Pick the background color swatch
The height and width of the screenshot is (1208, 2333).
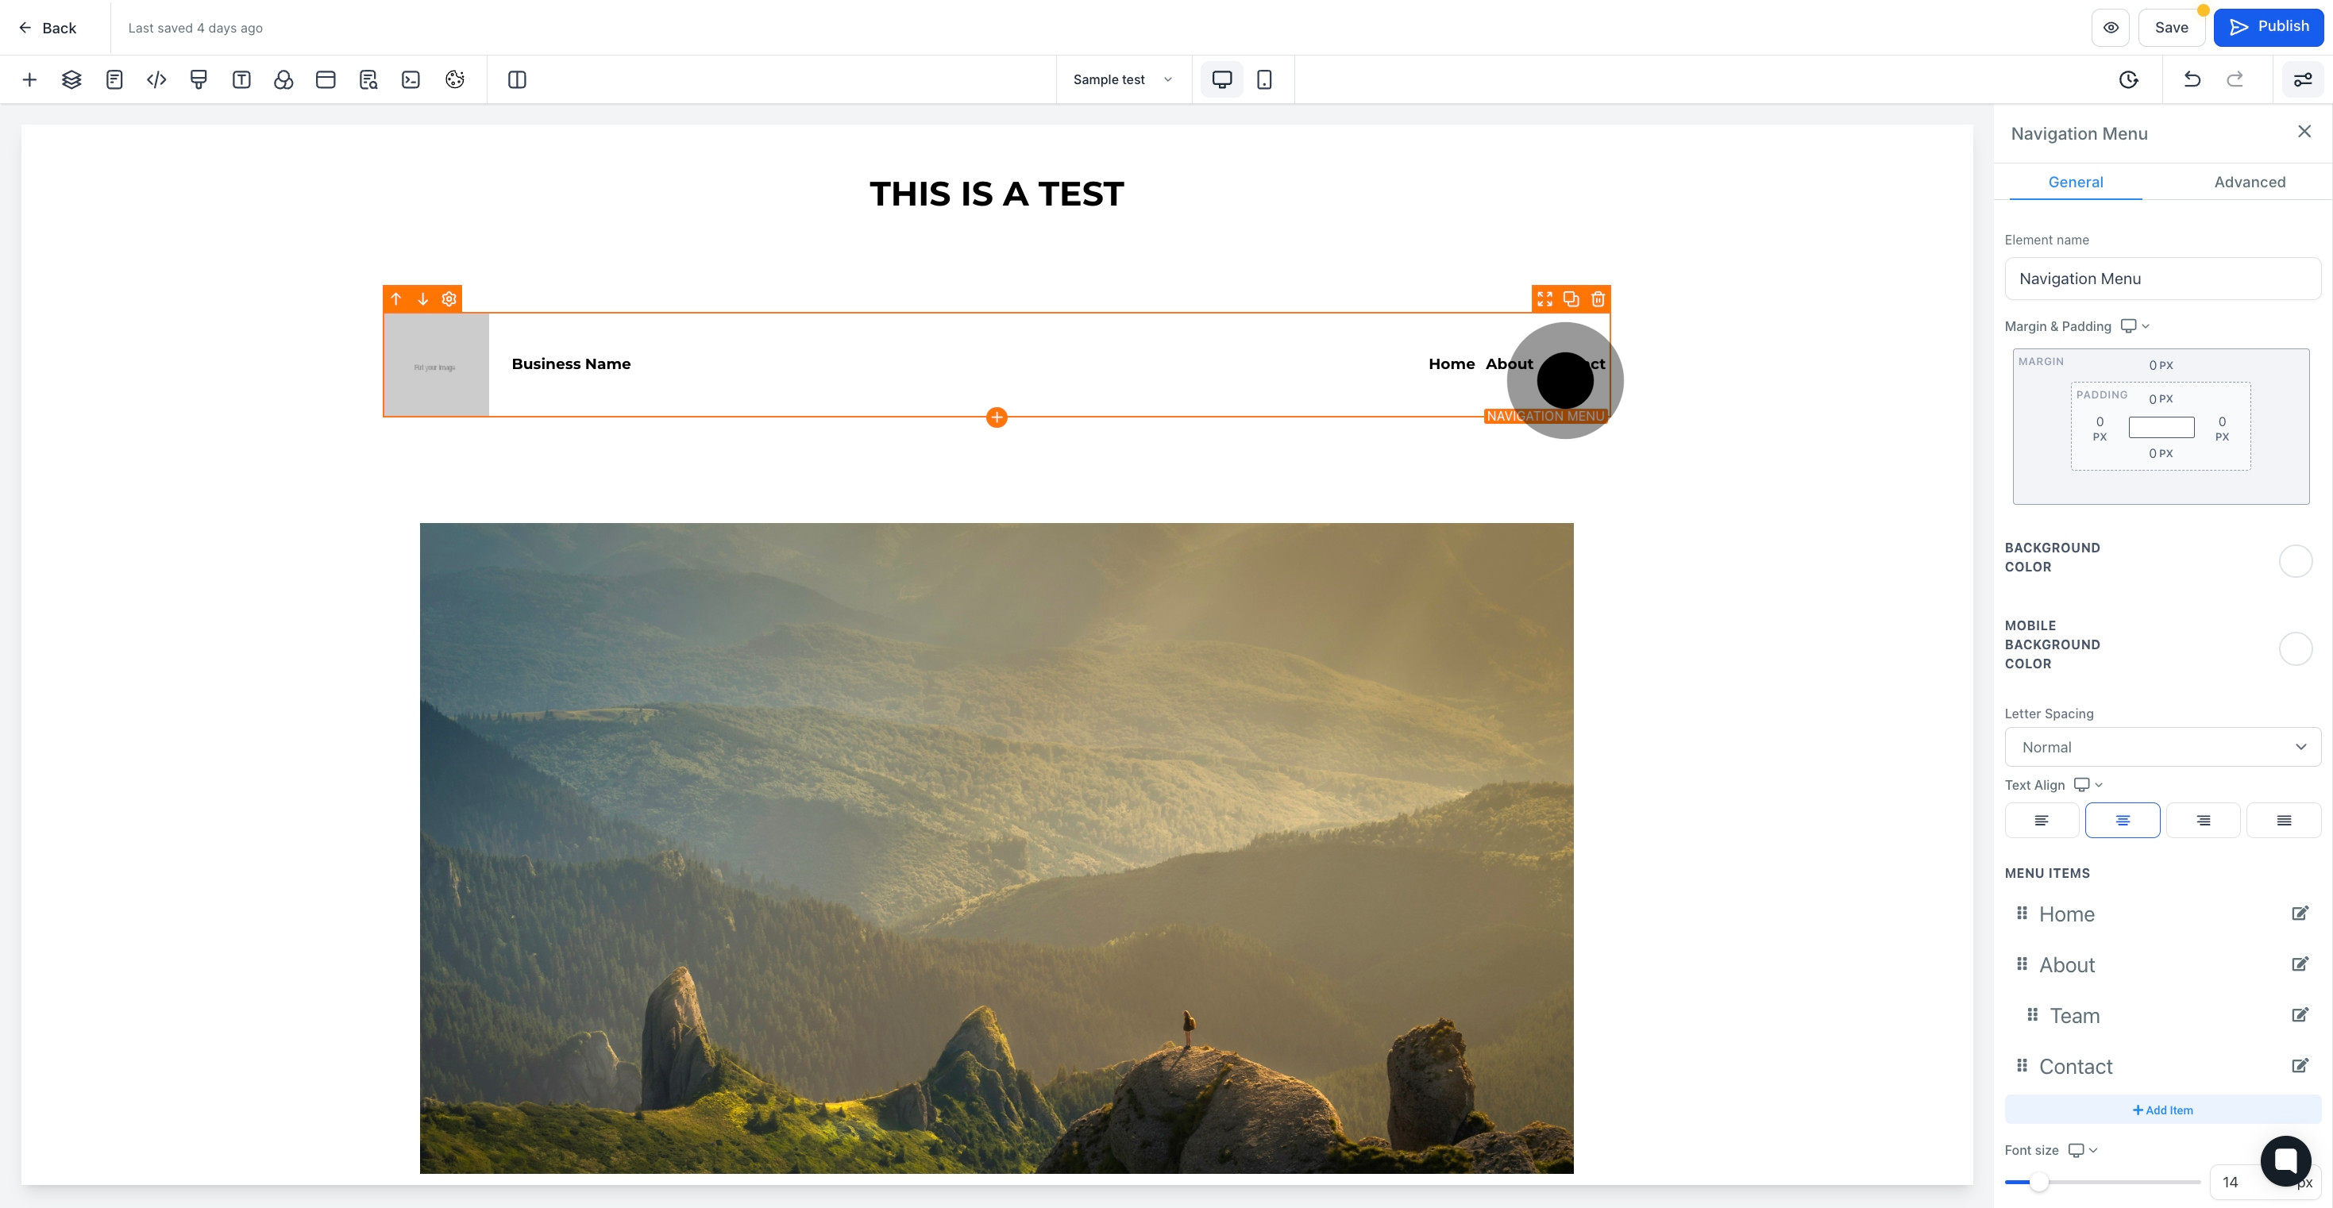2295,561
